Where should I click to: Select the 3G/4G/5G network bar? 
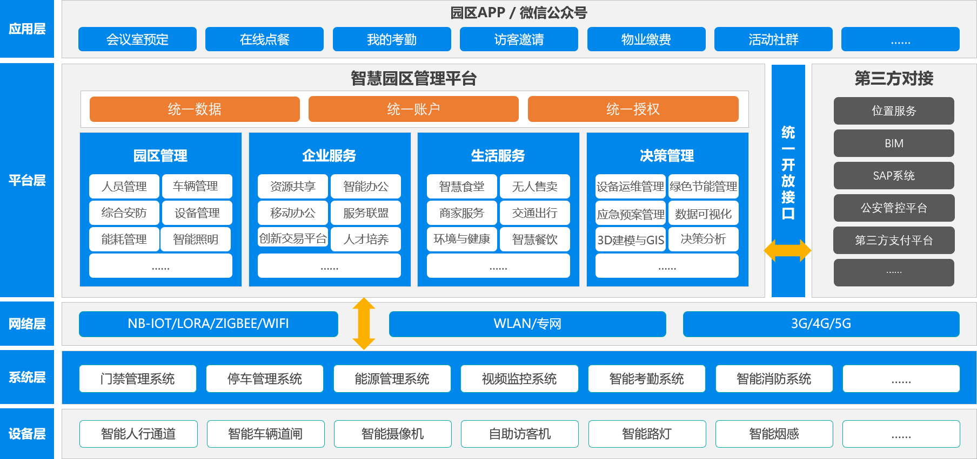tap(821, 324)
